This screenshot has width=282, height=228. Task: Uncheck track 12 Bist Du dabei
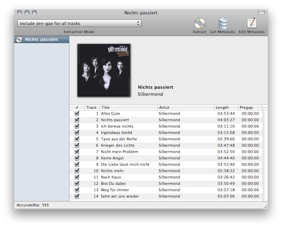77,184
